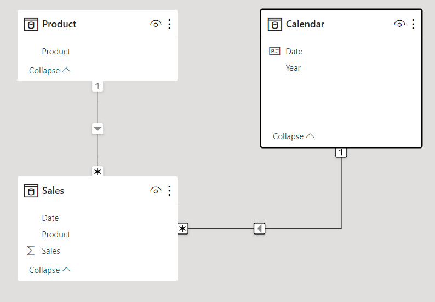Image resolution: width=435 pixels, height=302 pixels.
Task: Click the sigma icon beside Sales field
Action: tap(31, 250)
